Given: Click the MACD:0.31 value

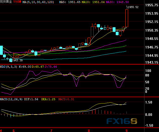Looking at the screenshot, I should tap(66, 99).
